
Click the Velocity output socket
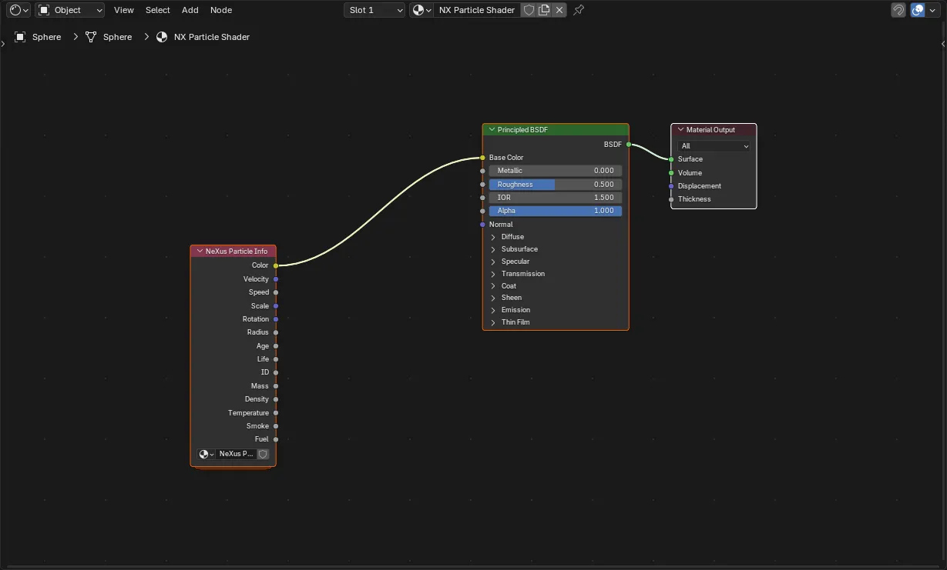[276, 279]
